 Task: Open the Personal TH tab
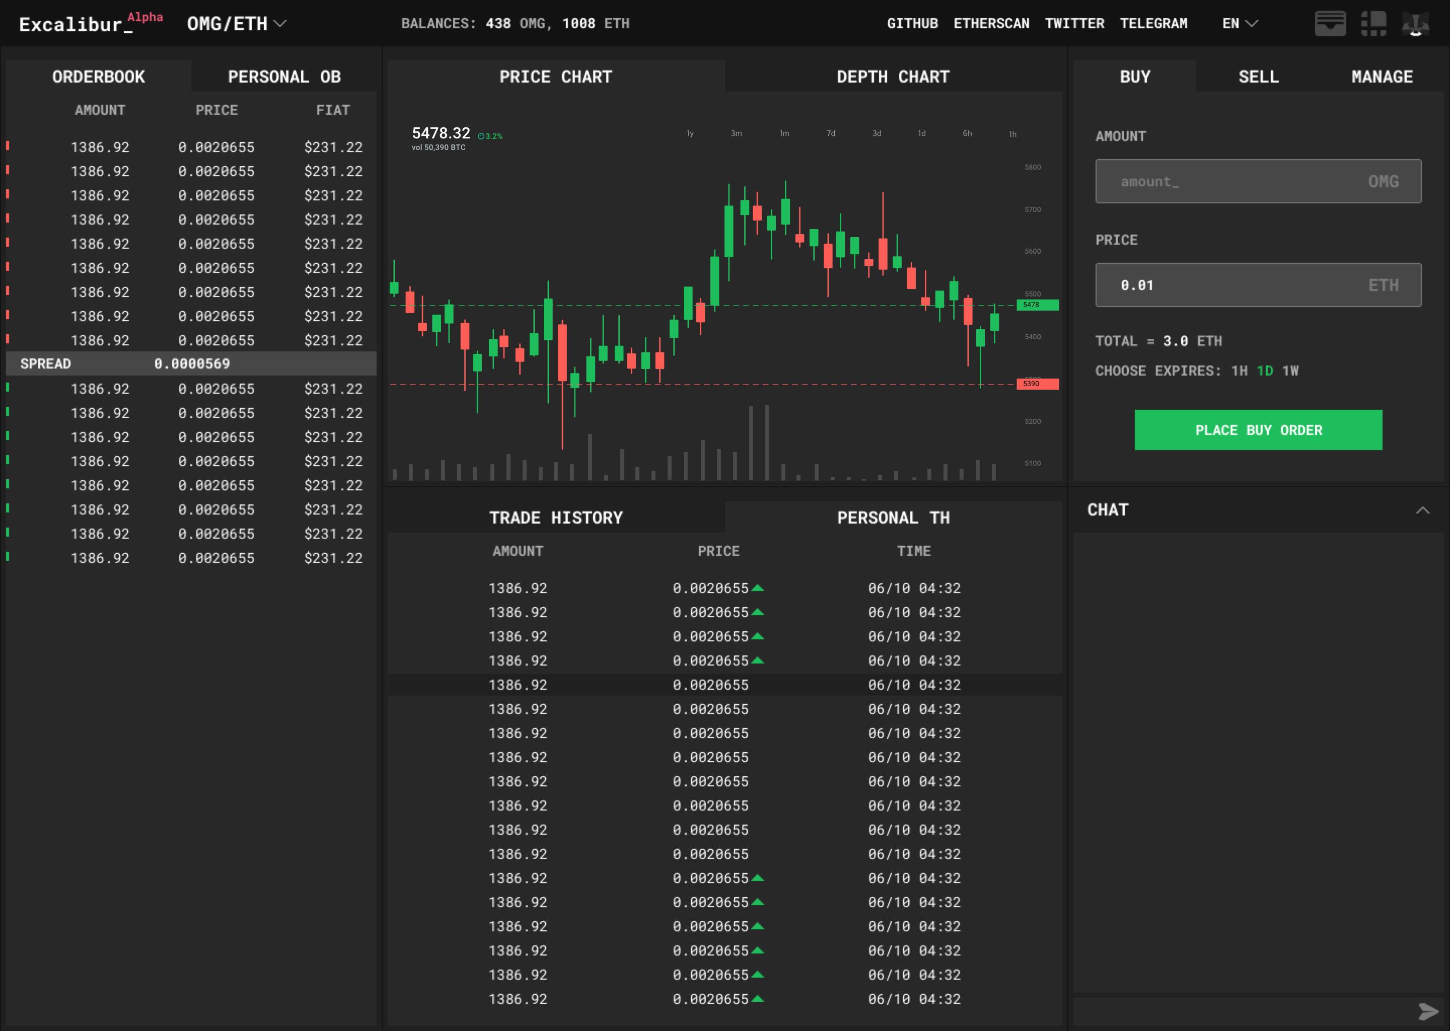point(893,518)
